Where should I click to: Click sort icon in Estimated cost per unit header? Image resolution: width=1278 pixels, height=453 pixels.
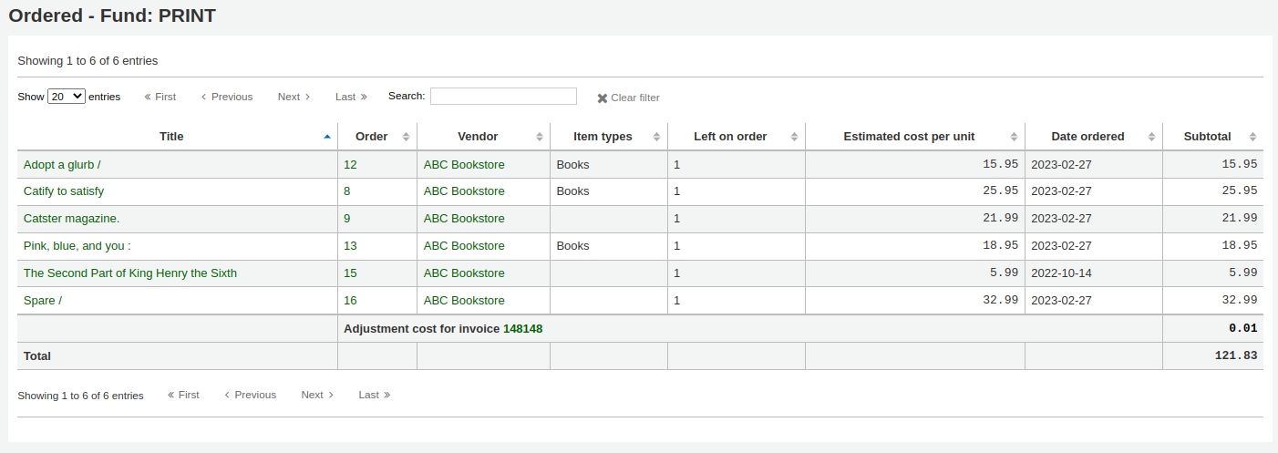[1014, 137]
